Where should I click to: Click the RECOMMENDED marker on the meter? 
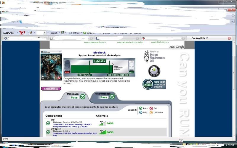tap(118, 75)
